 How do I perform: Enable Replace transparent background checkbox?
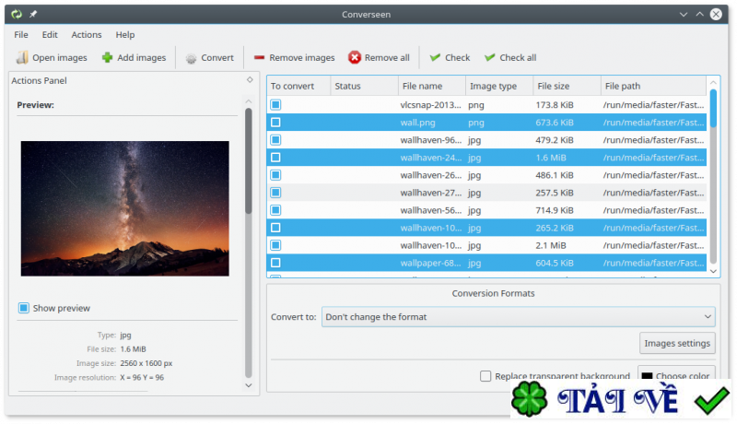pos(485,375)
